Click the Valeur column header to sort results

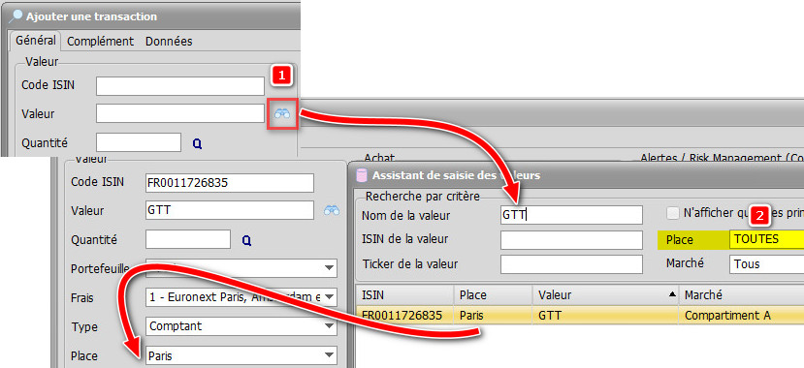click(x=605, y=294)
